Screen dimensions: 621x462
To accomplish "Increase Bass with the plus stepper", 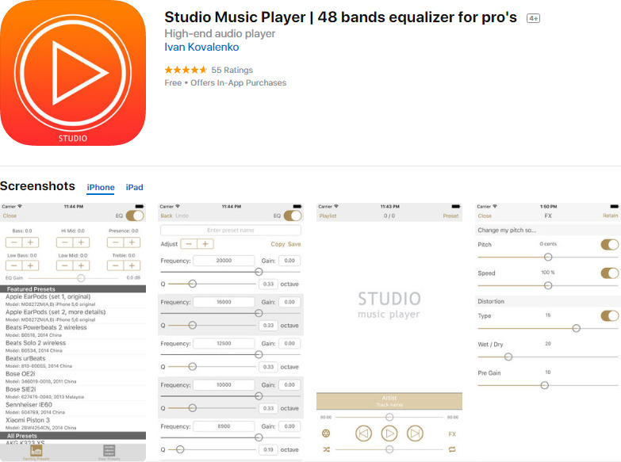I will [x=30, y=242].
